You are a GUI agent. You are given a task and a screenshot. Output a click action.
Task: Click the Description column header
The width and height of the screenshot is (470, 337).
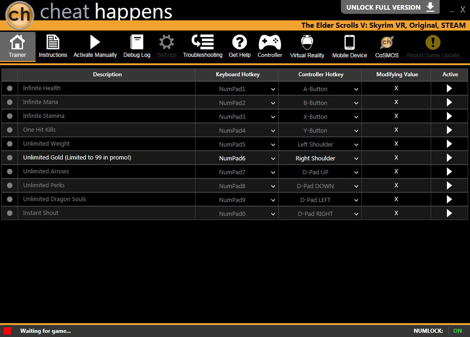tap(107, 74)
